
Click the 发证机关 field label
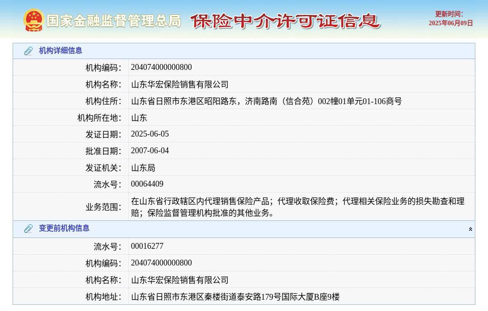103,168
